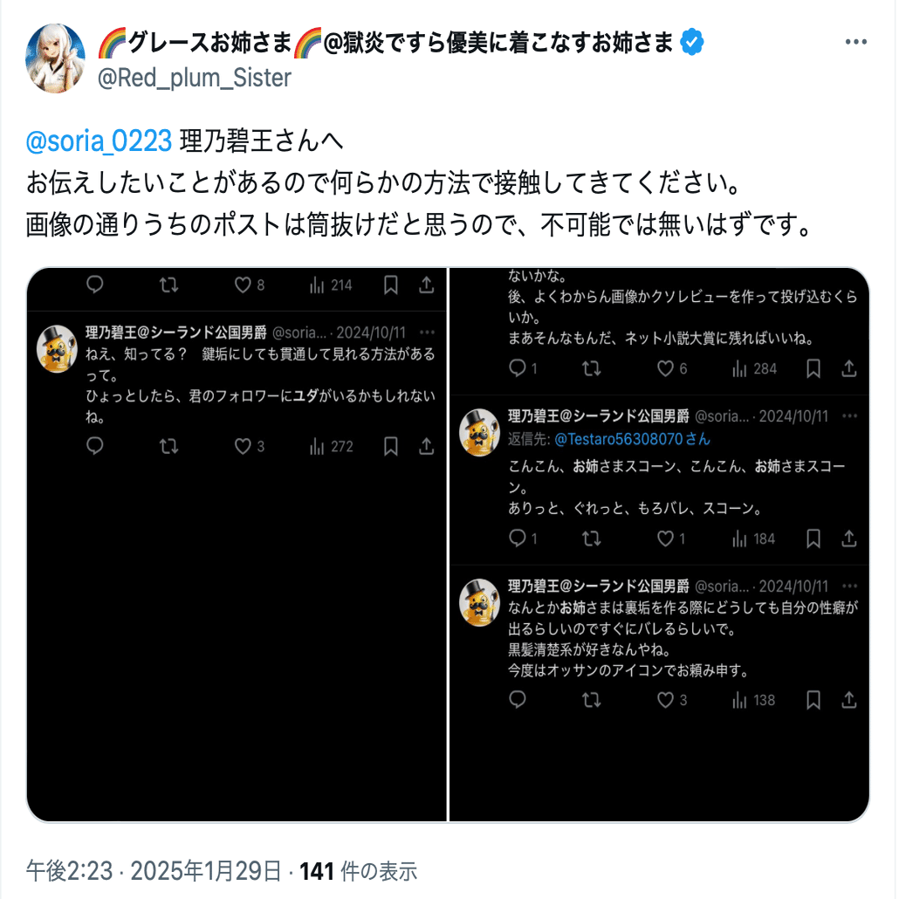The width and height of the screenshot is (899, 899).
Task: Click reply icon on the 272-view post
Action: click(94, 446)
